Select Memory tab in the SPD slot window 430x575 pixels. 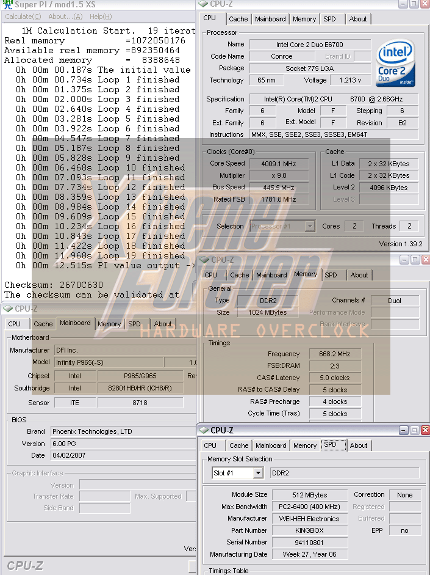pyautogui.click(x=305, y=445)
